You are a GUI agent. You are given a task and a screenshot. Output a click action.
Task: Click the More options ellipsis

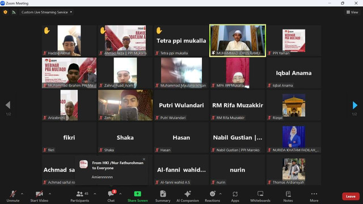click(314, 194)
